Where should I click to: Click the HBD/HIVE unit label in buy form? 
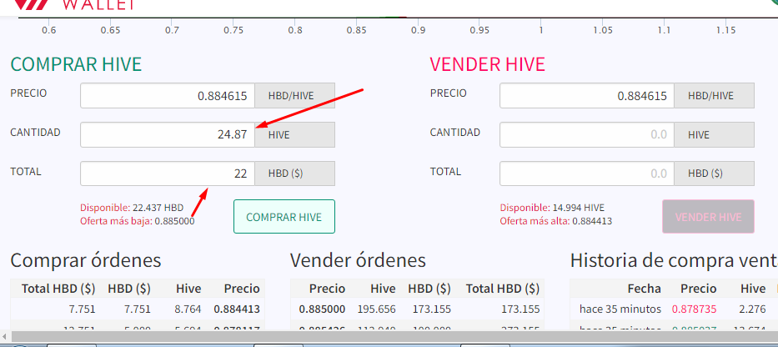pyautogui.click(x=295, y=95)
